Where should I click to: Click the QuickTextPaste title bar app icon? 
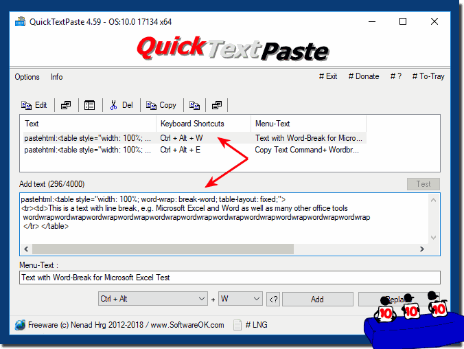point(20,21)
